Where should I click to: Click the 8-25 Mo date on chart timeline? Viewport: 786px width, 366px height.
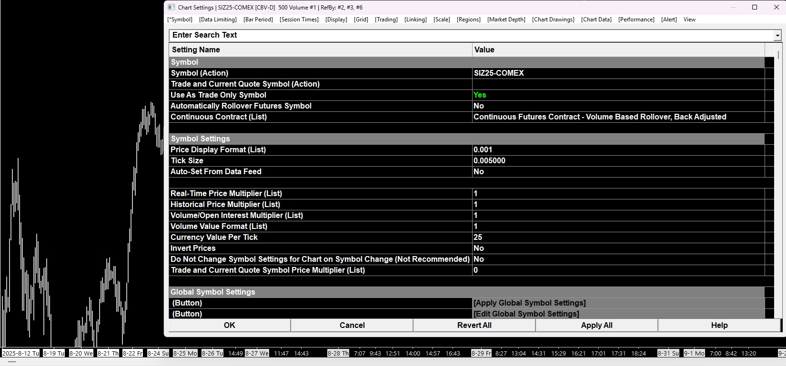pos(185,353)
